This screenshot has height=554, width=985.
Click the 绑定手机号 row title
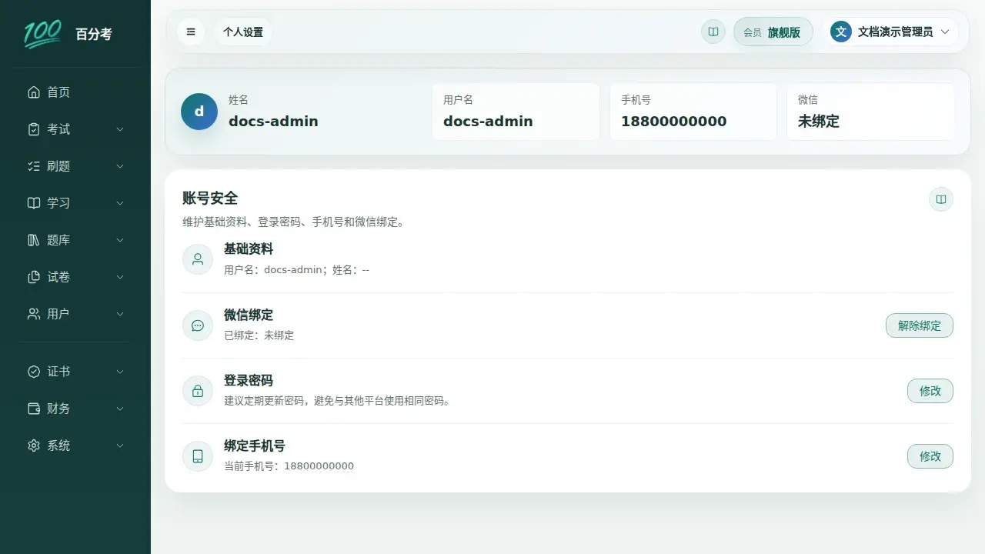pos(255,446)
